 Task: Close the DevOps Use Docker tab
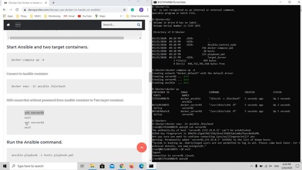[46, 3]
